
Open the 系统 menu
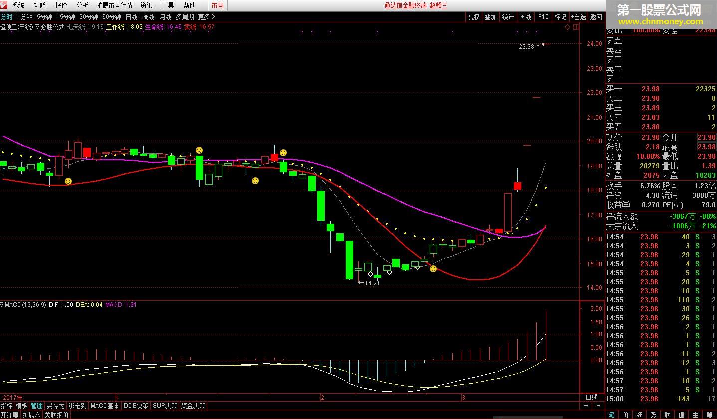tap(18, 5)
